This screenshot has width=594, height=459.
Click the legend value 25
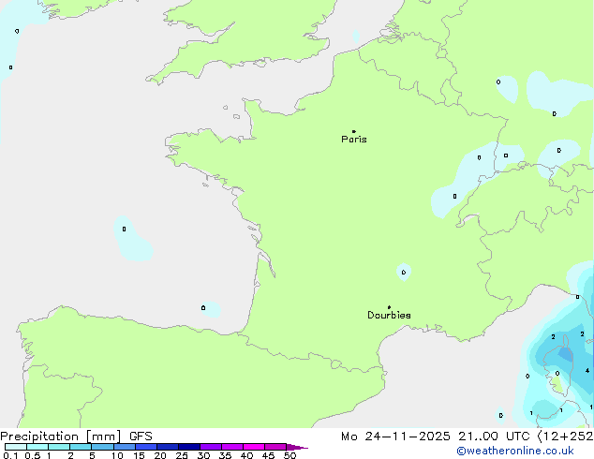[x=182, y=455]
